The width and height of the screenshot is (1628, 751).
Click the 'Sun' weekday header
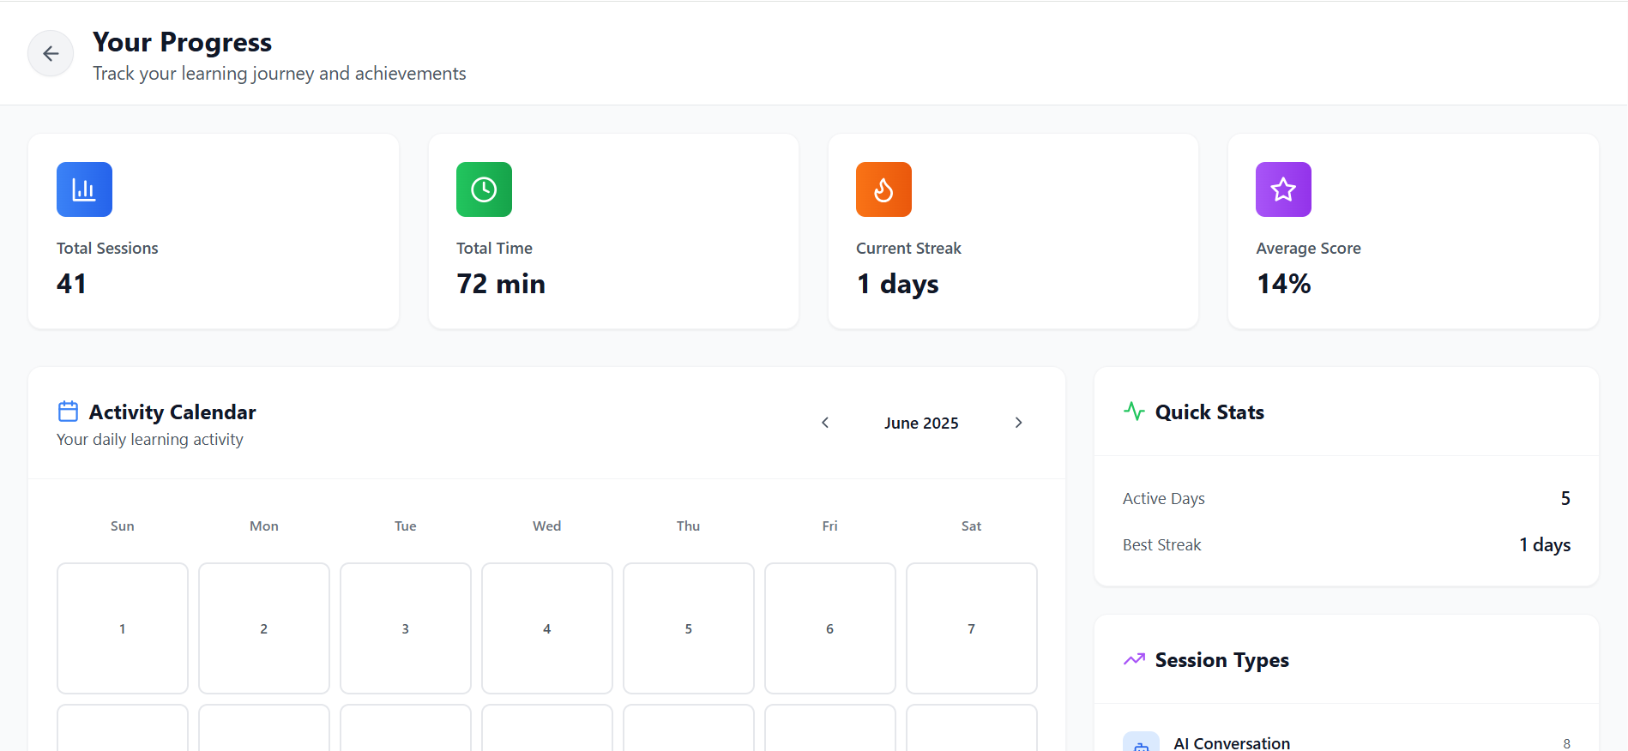123,526
